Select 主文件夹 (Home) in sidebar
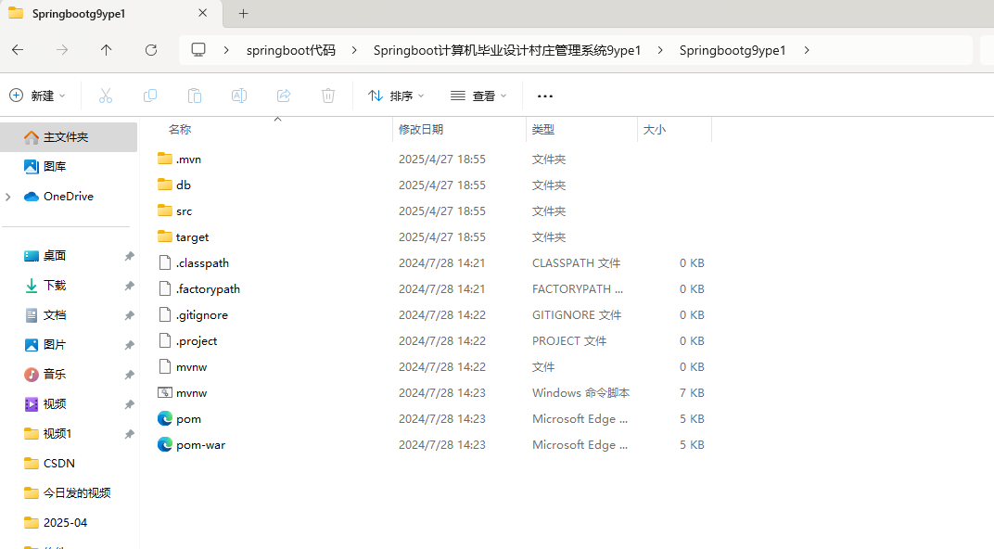Viewport: 994px width, 549px height. [x=69, y=137]
